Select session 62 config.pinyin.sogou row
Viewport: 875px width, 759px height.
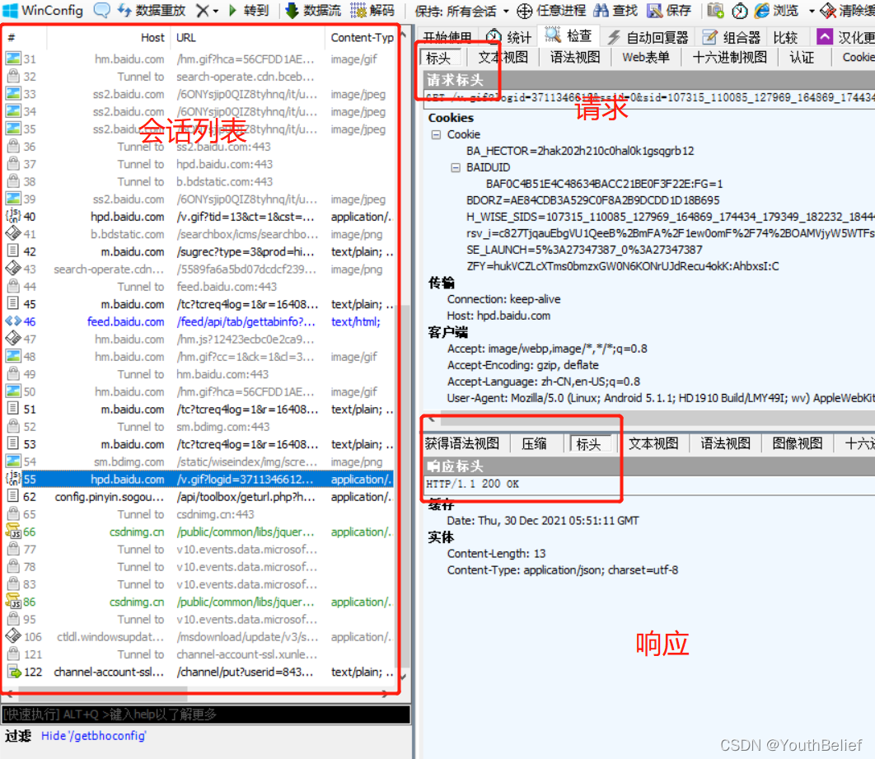tap(199, 497)
